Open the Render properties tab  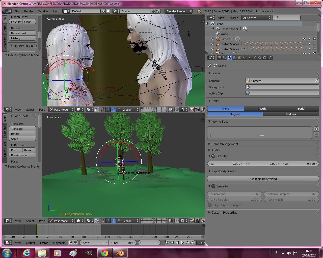[x=220, y=58]
